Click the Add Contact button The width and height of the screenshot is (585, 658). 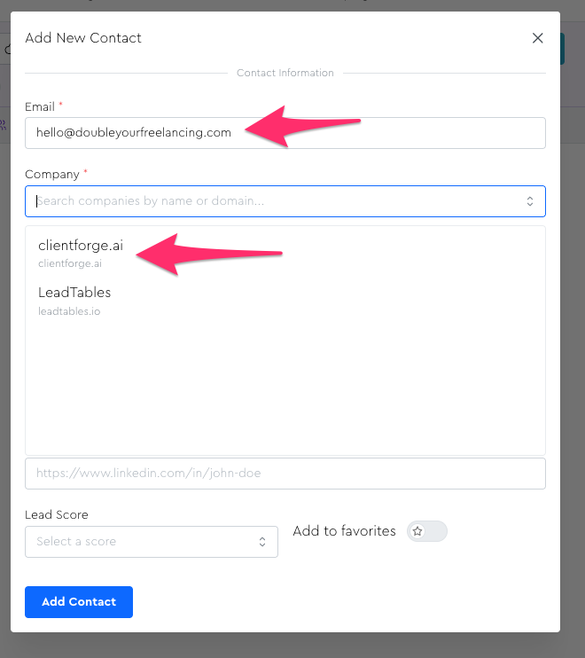click(x=79, y=601)
